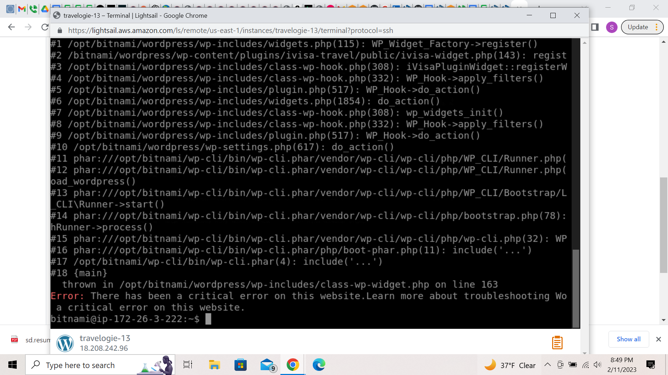Open the notification center
Screen dimensions: 668x375
651,365
